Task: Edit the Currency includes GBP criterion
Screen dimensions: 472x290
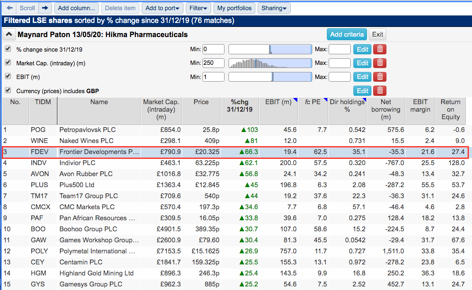Action: tap(362, 90)
